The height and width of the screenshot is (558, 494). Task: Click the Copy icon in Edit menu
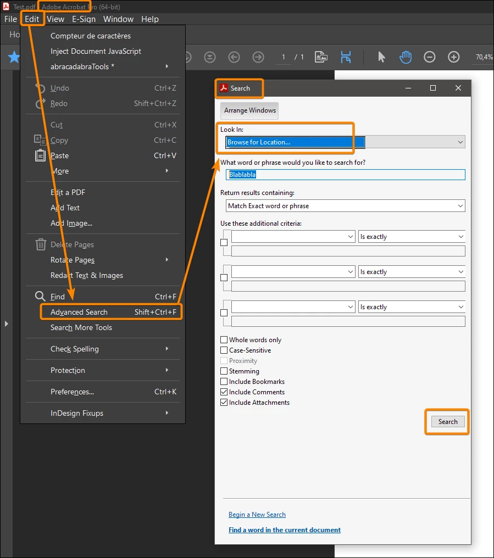tap(40, 139)
